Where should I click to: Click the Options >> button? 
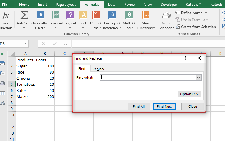pyautogui.click(x=189, y=94)
